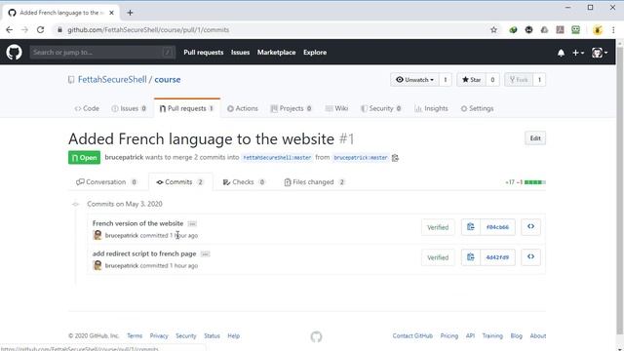This screenshot has width=624, height=351.
Task: Click the fourth extension icon in the Chrome toolbar
Action: (560, 30)
